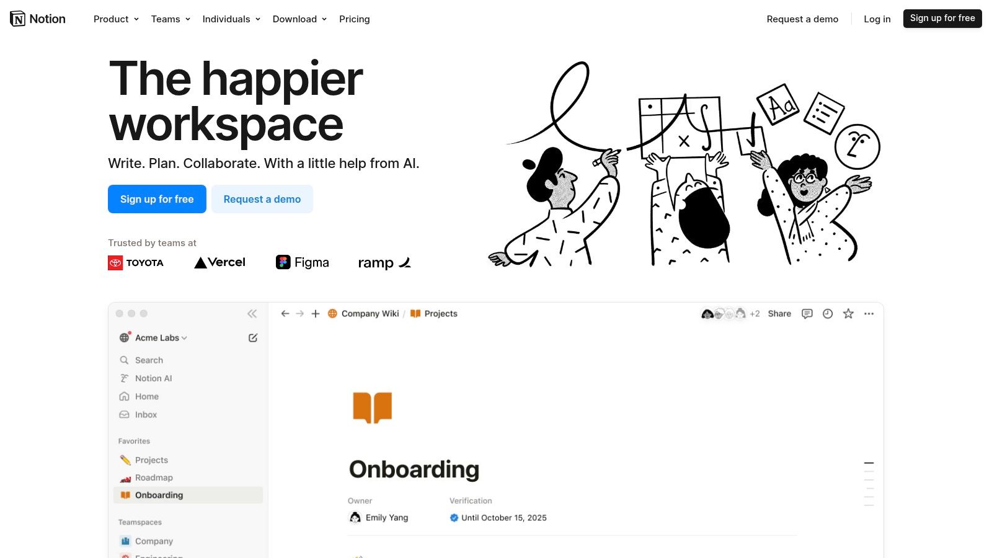
Task: Star the page as favorite
Action: [x=848, y=314]
